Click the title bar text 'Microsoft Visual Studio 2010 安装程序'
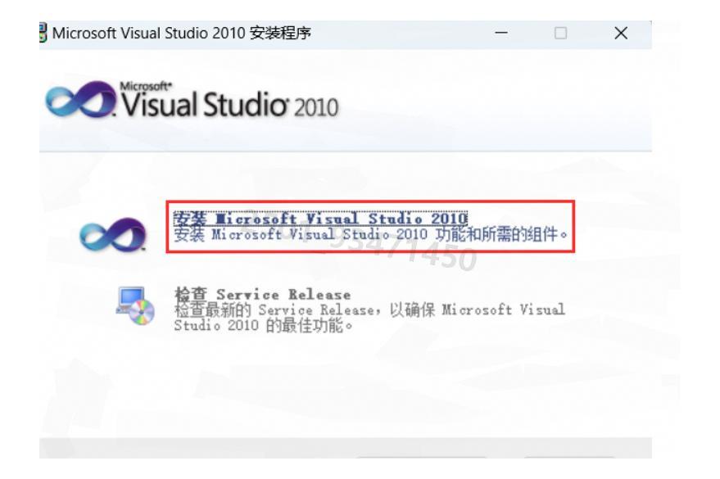 (182, 33)
